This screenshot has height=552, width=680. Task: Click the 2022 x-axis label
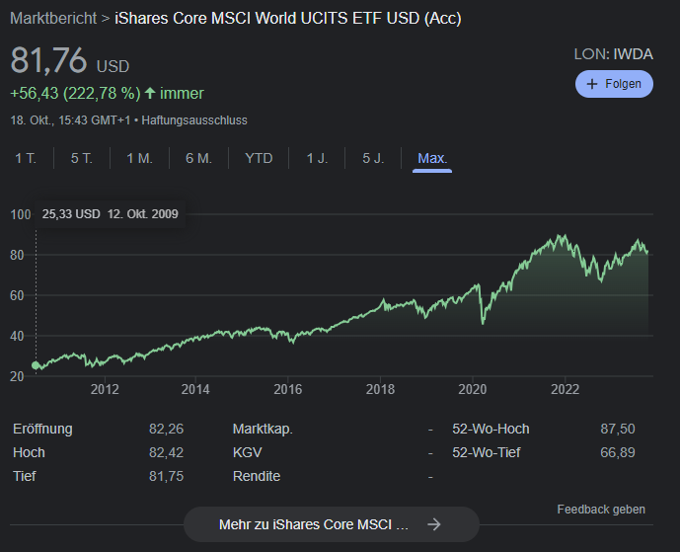coord(566,389)
